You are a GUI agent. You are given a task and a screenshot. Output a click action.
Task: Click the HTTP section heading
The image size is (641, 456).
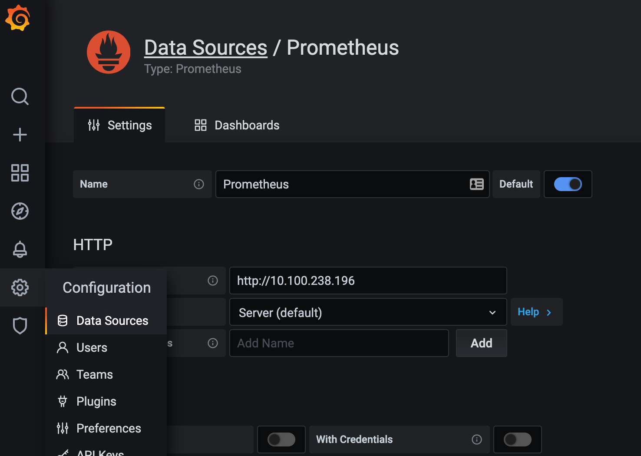click(93, 245)
